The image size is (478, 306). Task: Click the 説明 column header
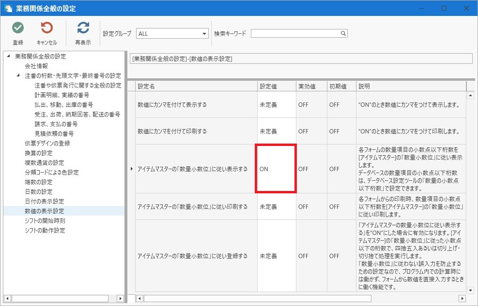tap(411, 87)
